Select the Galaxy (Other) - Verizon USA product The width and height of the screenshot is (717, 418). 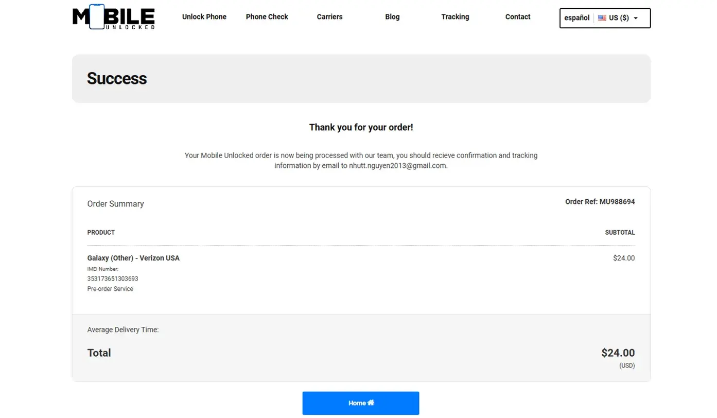tap(133, 258)
